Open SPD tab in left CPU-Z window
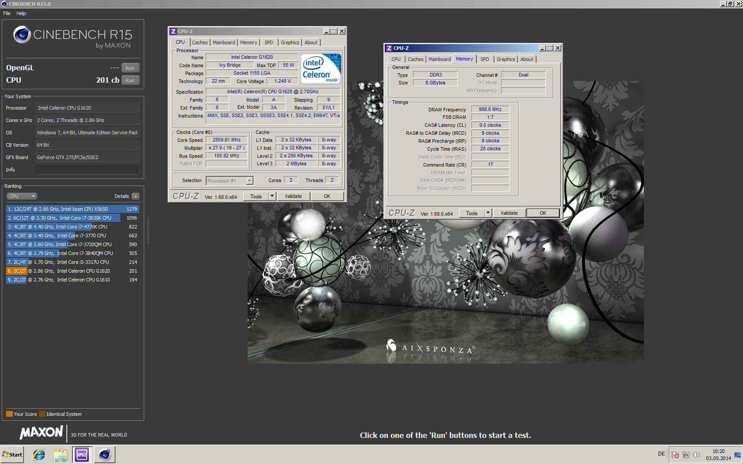Image resolution: width=743 pixels, height=464 pixels. pos(269,42)
